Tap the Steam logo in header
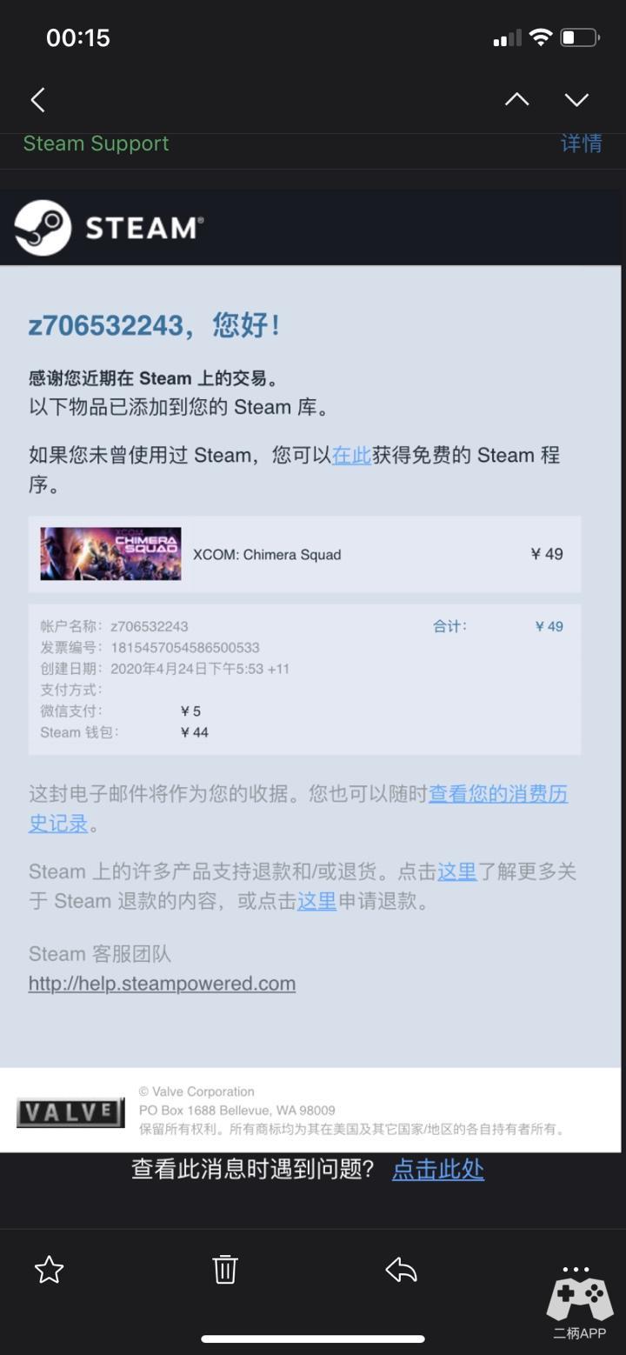Screen dimensions: 626x1355 (109, 228)
